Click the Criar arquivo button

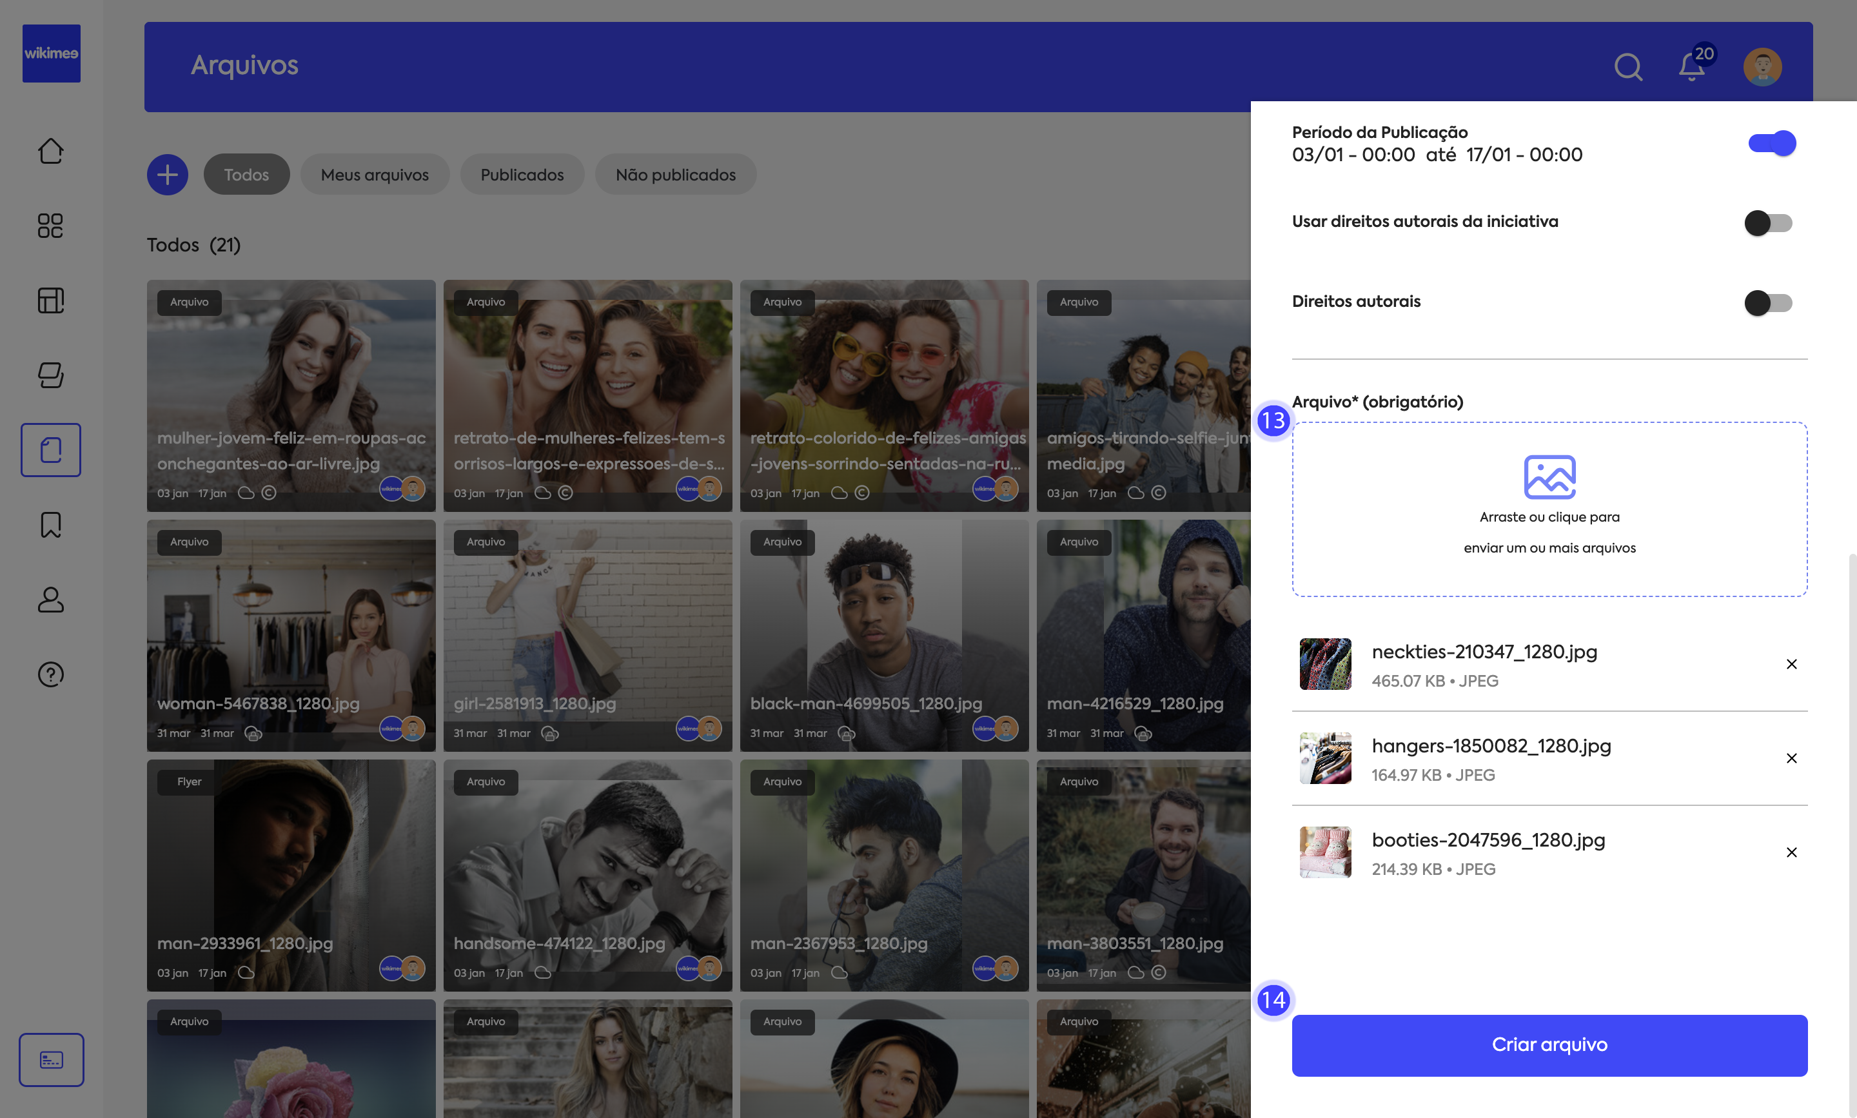coord(1549,1045)
